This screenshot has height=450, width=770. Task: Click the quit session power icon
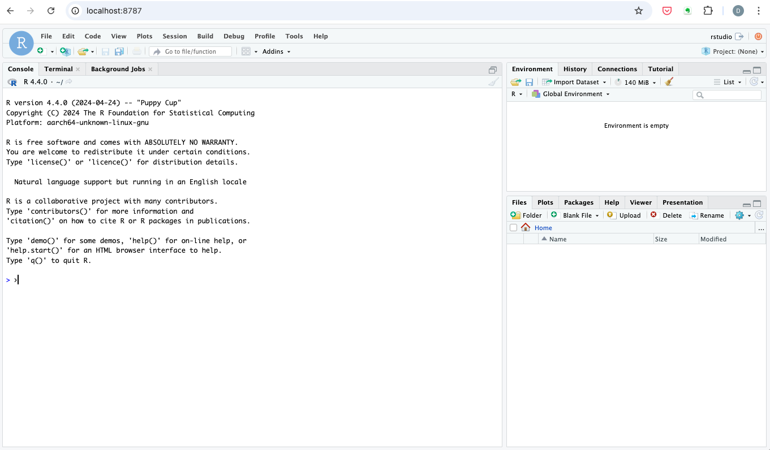[758, 36]
